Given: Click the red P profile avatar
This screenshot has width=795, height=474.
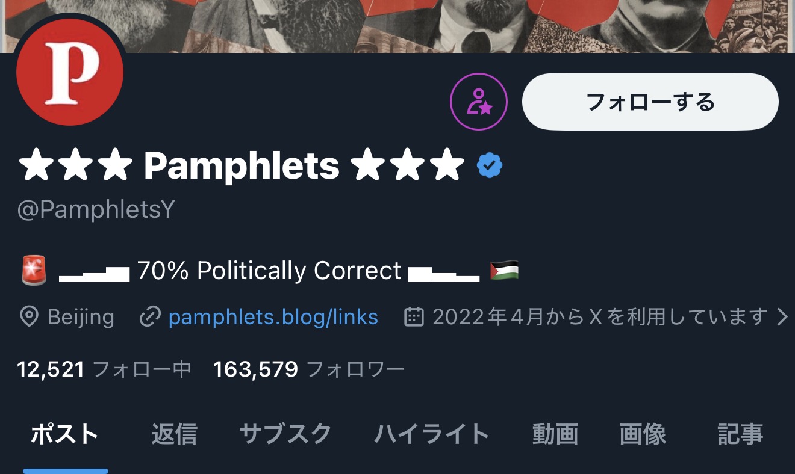Looking at the screenshot, I should [x=69, y=73].
